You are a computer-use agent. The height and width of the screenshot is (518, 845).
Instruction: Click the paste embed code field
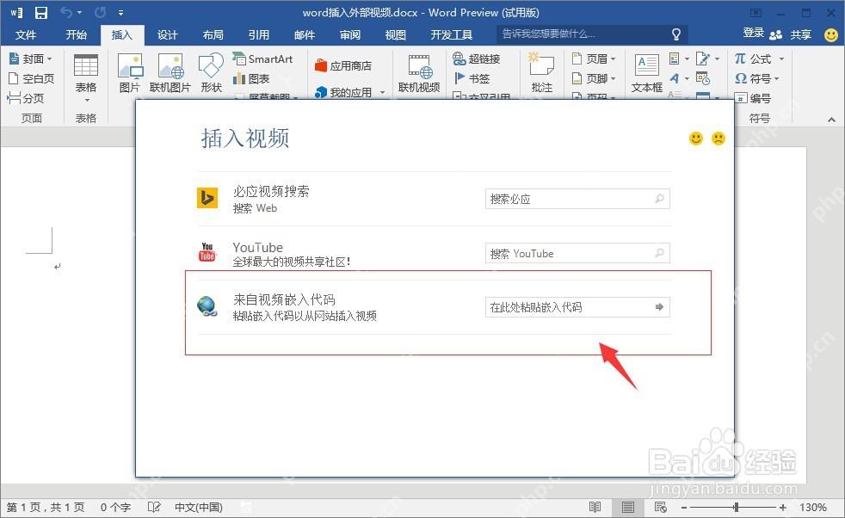pyautogui.click(x=577, y=306)
